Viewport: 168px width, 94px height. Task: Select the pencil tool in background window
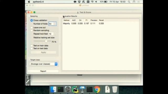28,81
